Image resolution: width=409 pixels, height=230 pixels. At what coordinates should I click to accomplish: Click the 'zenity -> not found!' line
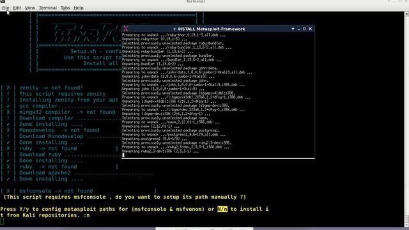pyautogui.click(x=51, y=88)
